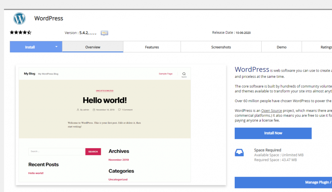Click the comment bubble icon near 1 Comment
The image size is (332, 192).
119,110
